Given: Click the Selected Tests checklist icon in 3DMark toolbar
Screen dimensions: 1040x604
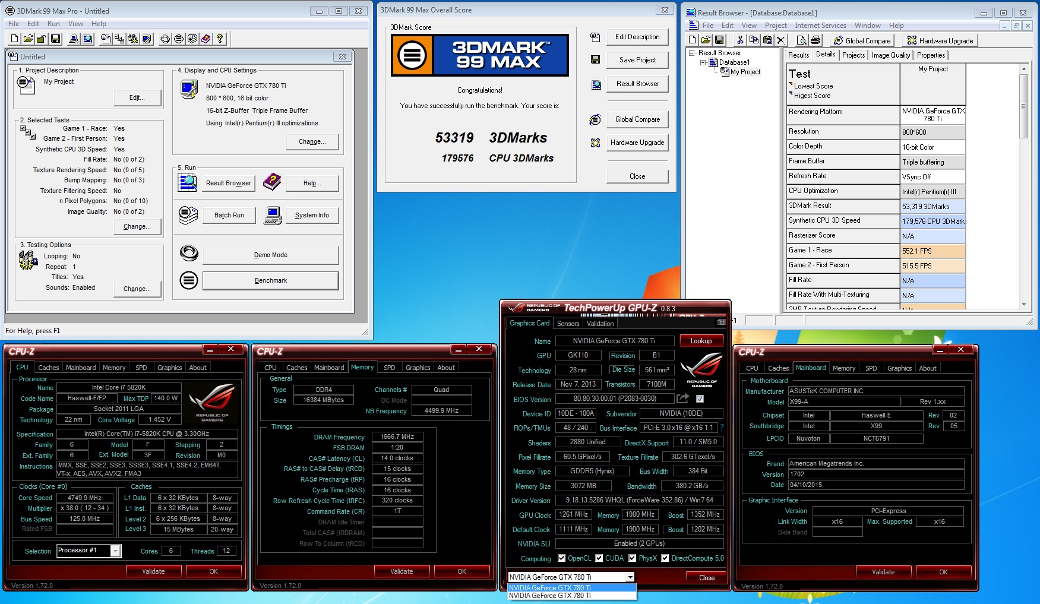Looking at the screenshot, I should (x=119, y=39).
